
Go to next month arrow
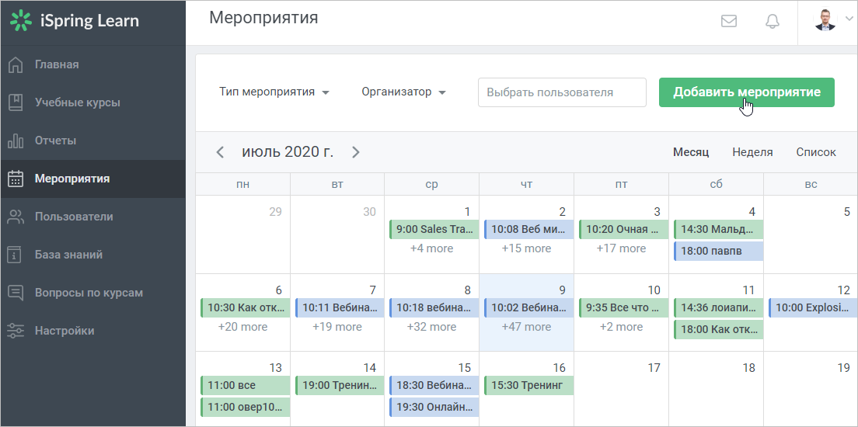(x=356, y=152)
